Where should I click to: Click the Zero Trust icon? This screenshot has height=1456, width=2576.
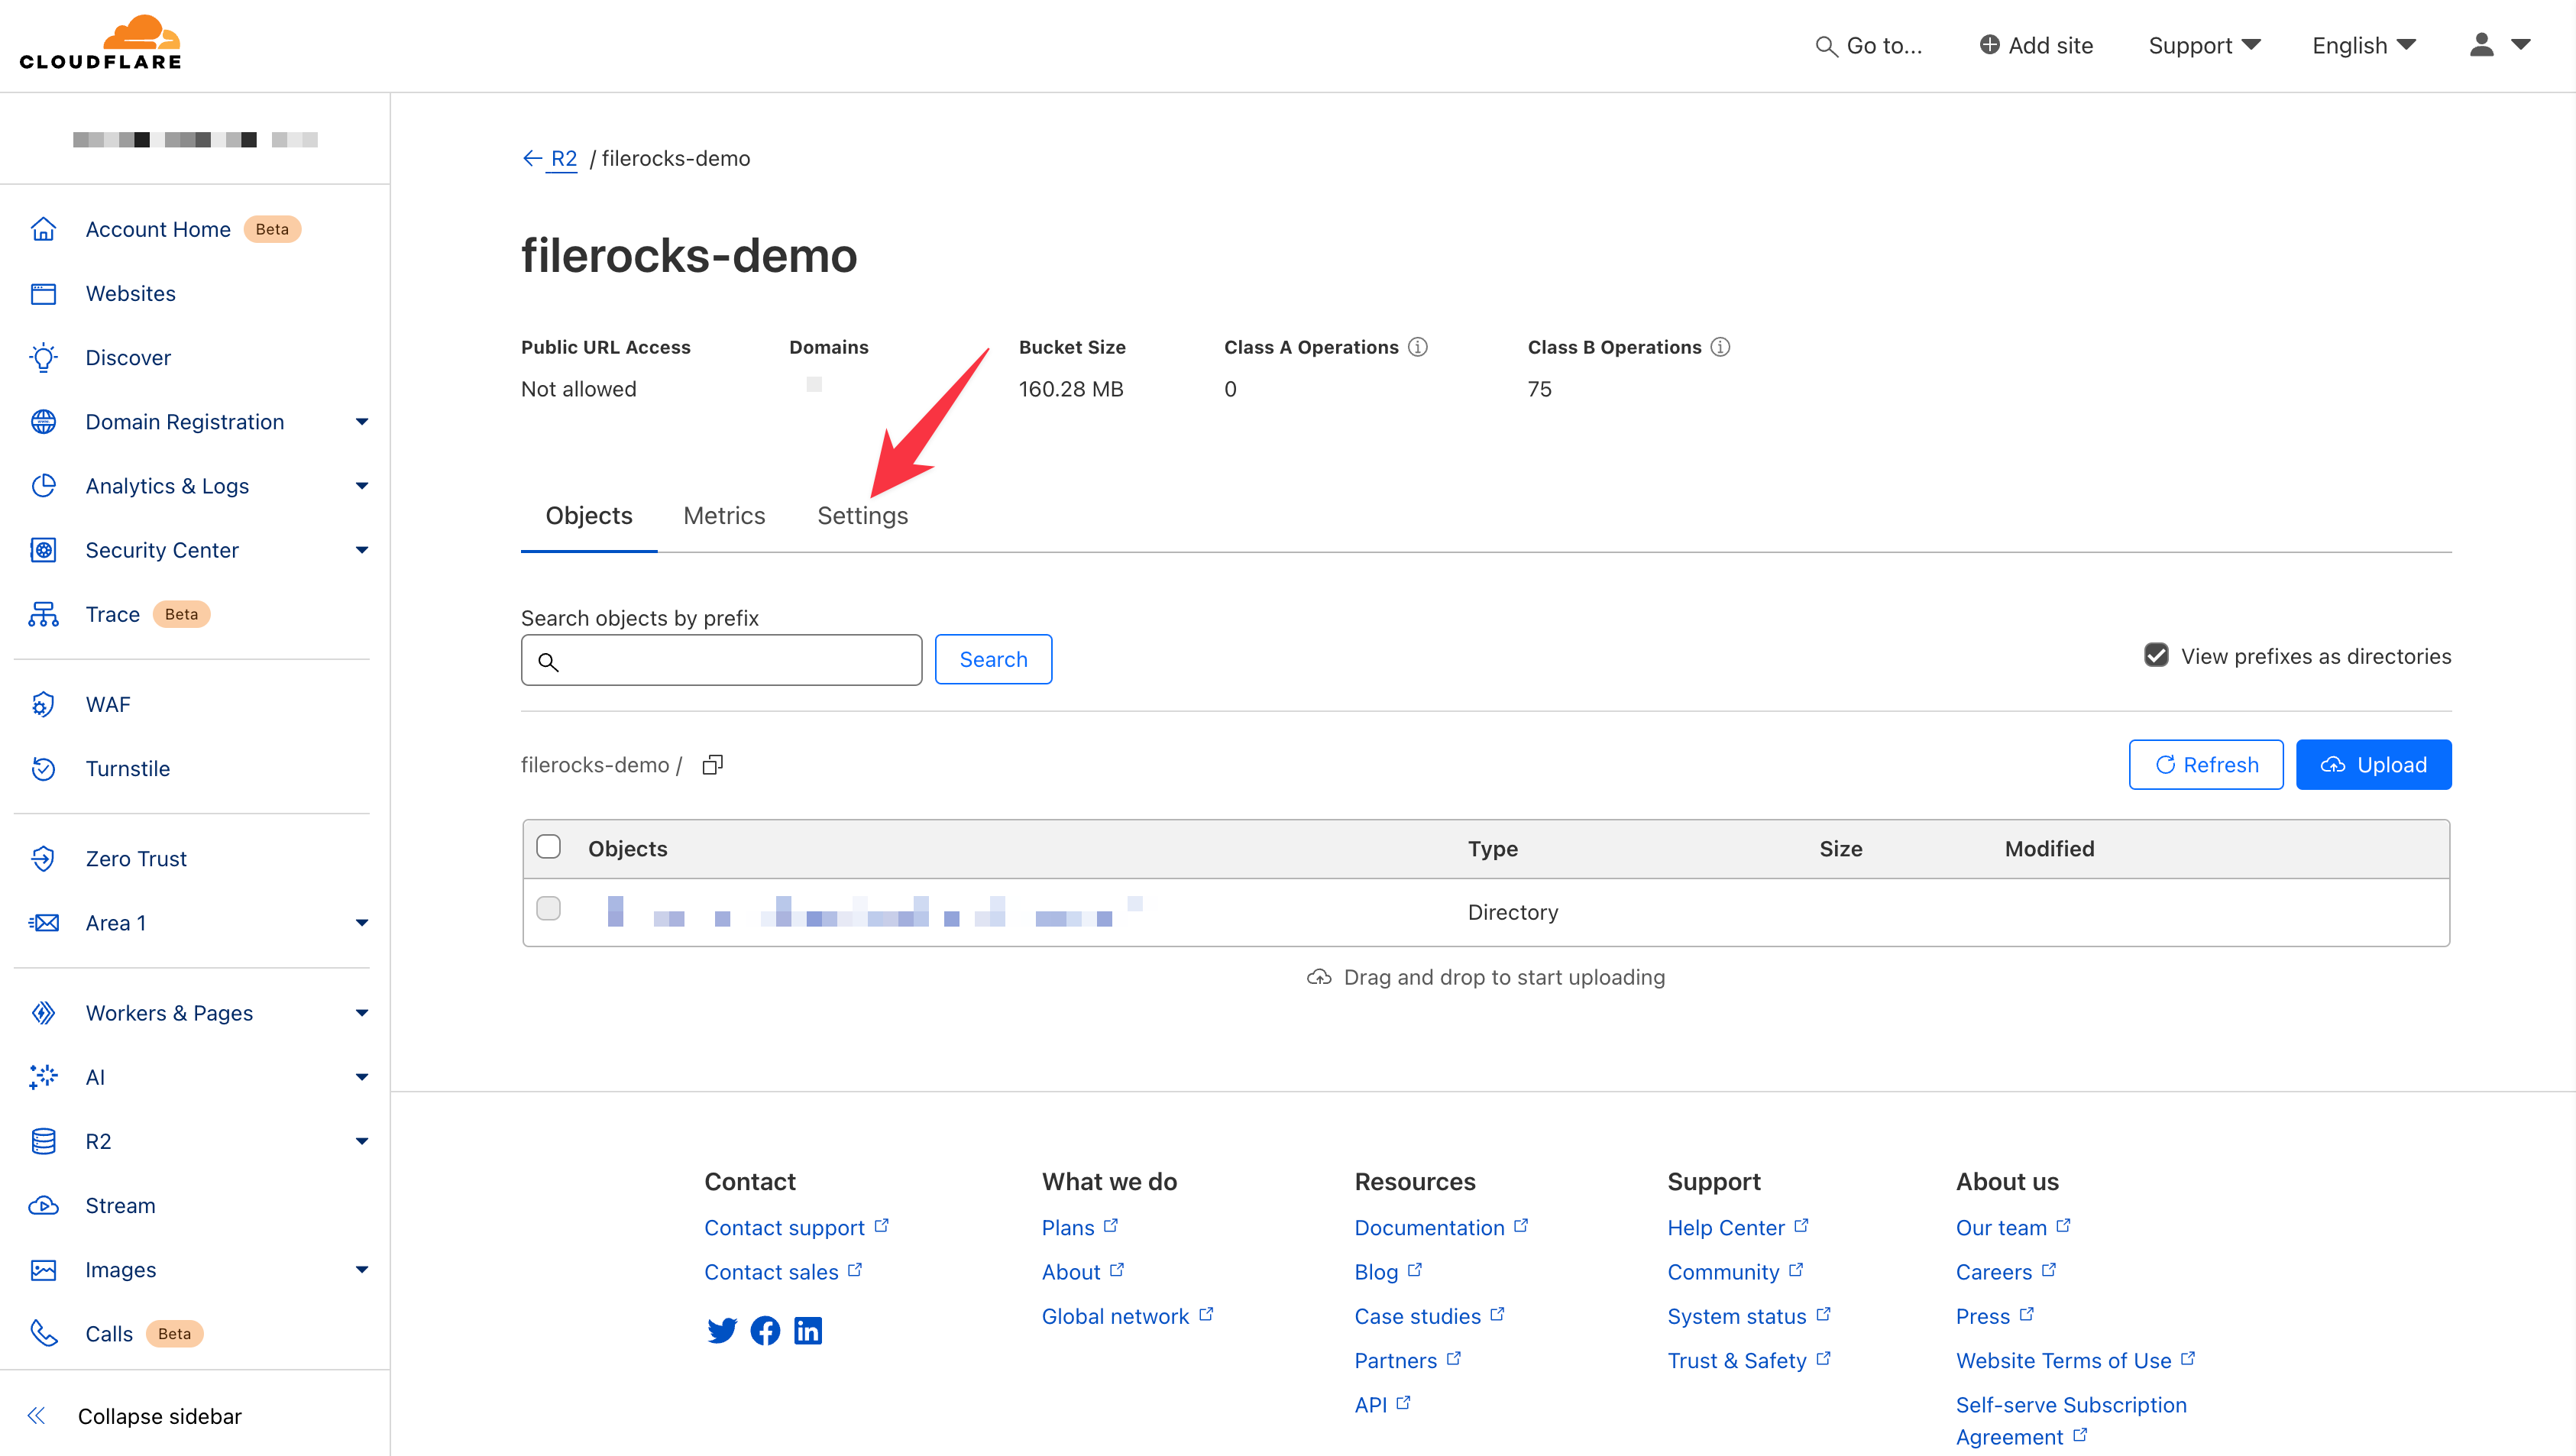(43, 858)
